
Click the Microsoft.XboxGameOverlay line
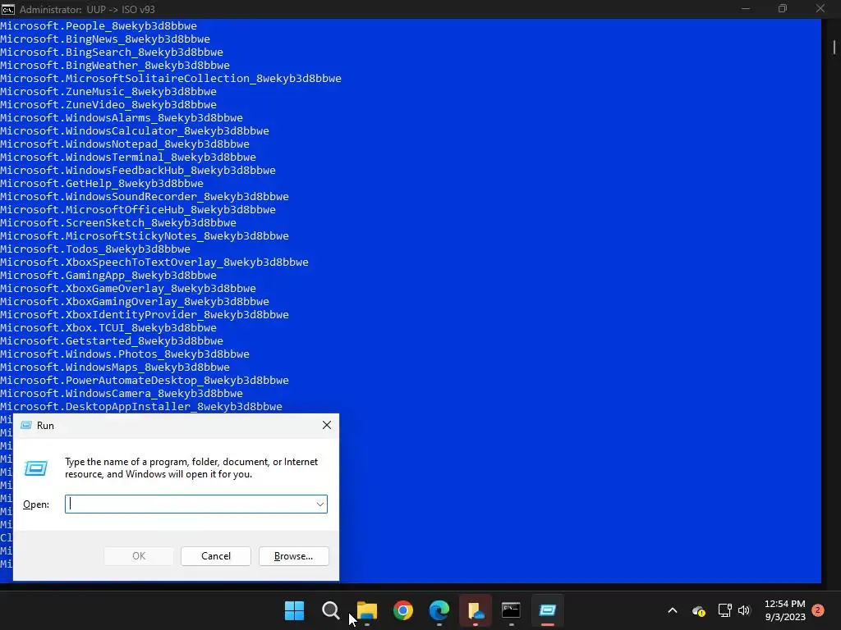(128, 288)
